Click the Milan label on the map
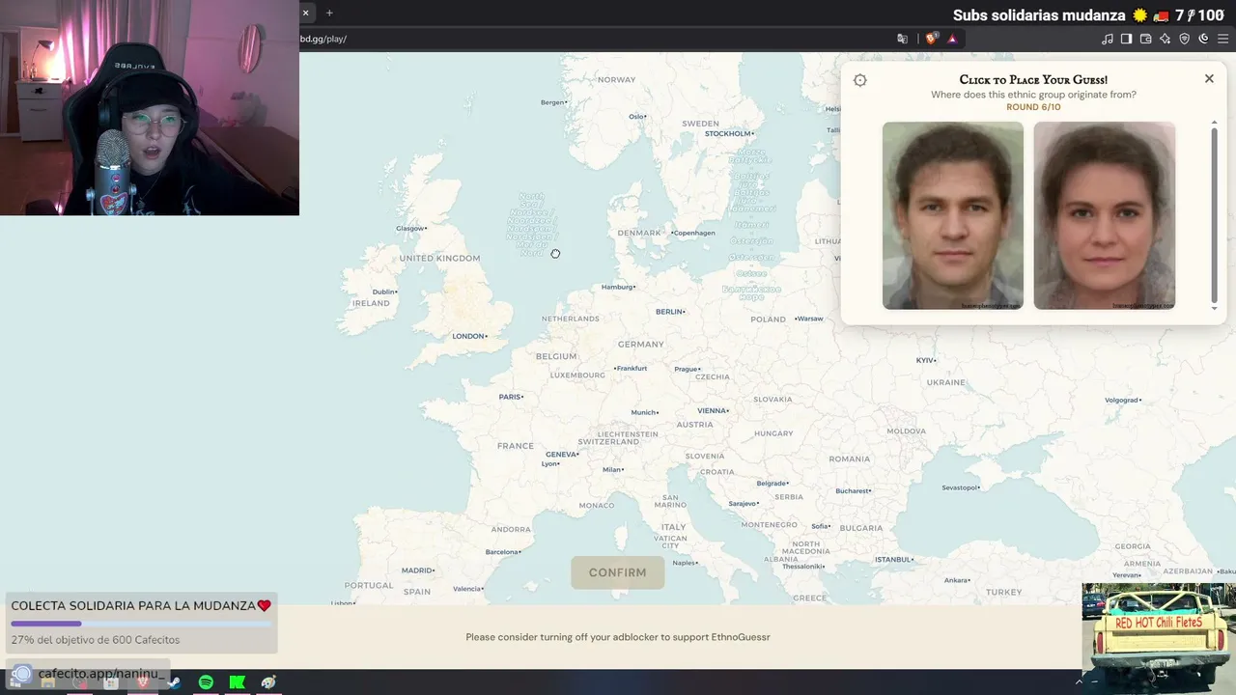The height and width of the screenshot is (695, 1236). [x=612, y=469]
